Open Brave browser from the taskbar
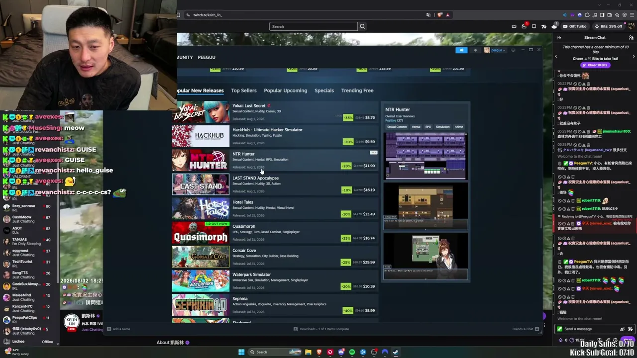 coord(319,352)
